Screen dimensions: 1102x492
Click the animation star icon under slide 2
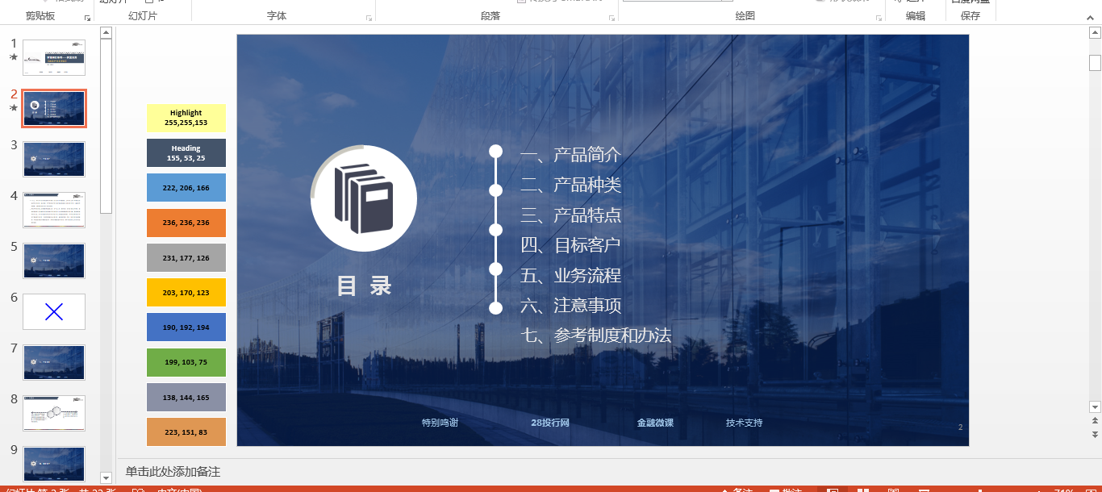[x=13, y=108]
